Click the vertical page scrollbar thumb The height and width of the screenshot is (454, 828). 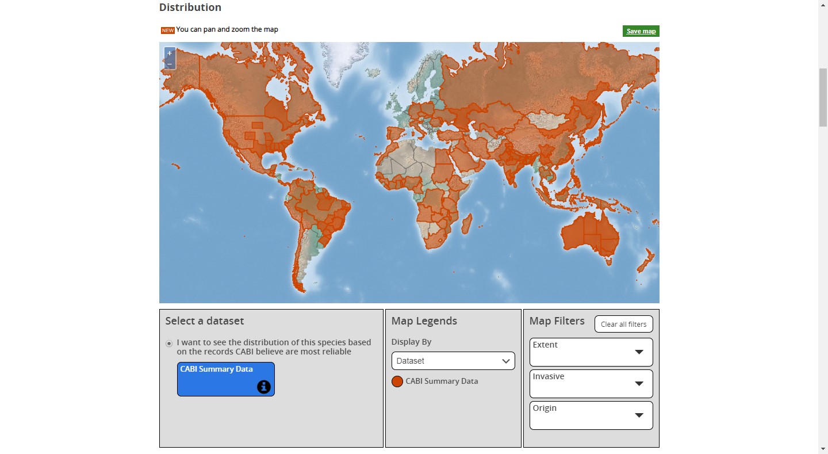pos(823,98)
